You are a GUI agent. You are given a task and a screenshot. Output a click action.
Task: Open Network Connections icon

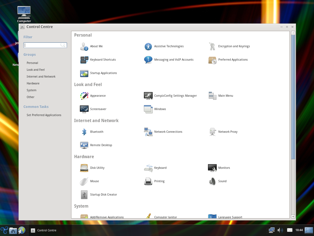[x=148, y=132]
